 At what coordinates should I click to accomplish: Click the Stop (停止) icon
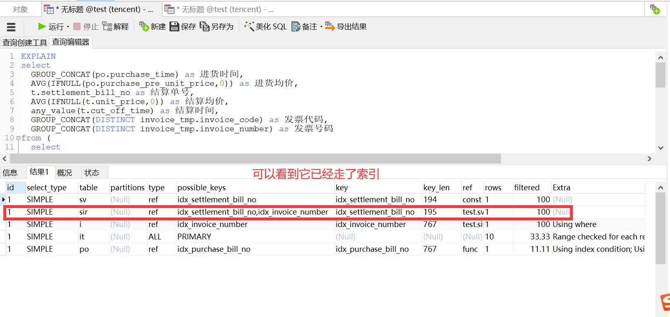click(x=77, y=26)
